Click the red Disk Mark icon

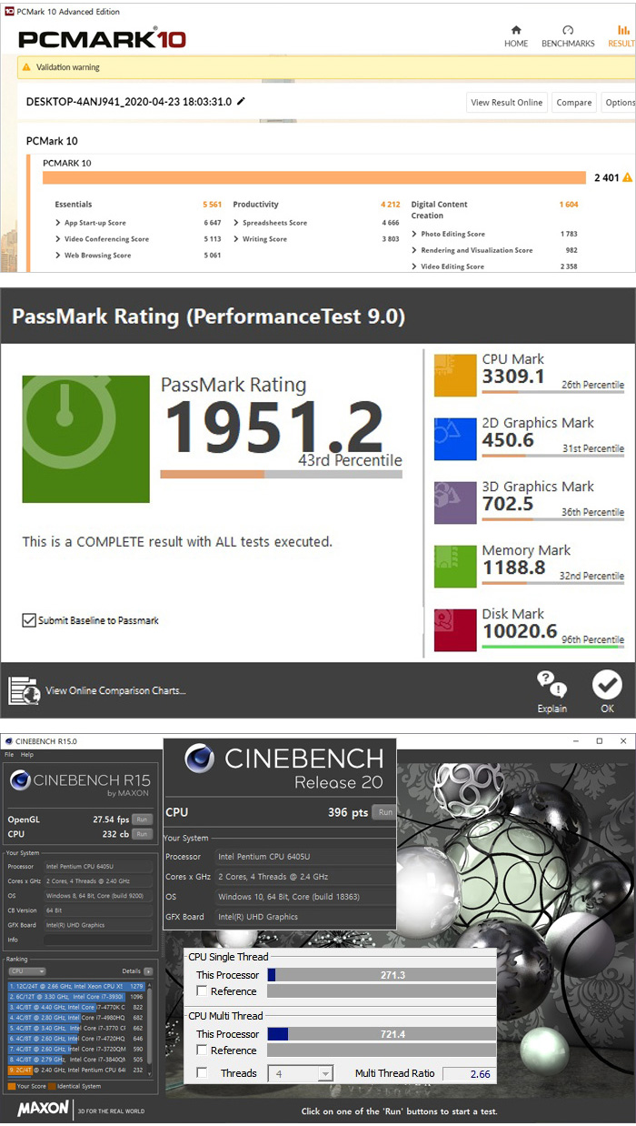click(x=455, y=630)
